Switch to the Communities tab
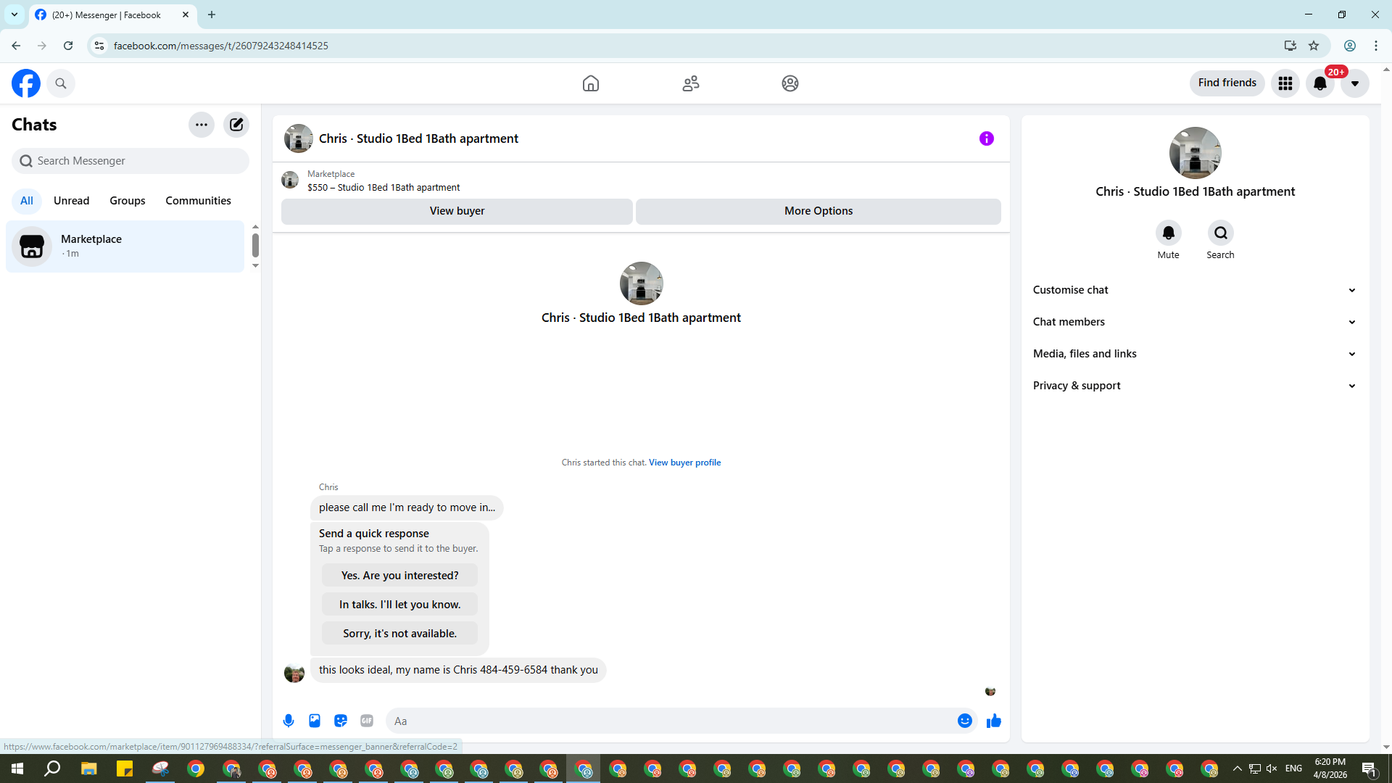Viewport: 1392px width, 783px height. point(198,201)
